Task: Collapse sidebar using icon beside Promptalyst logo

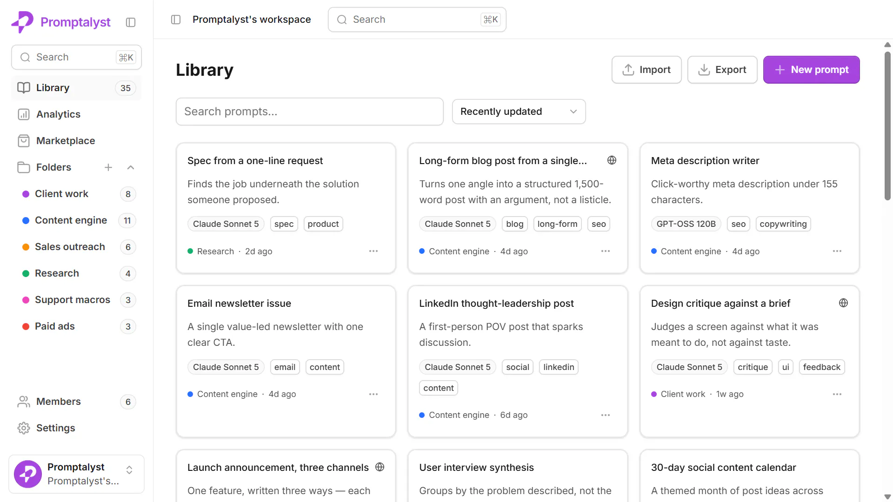Action: tap(131, 22)
